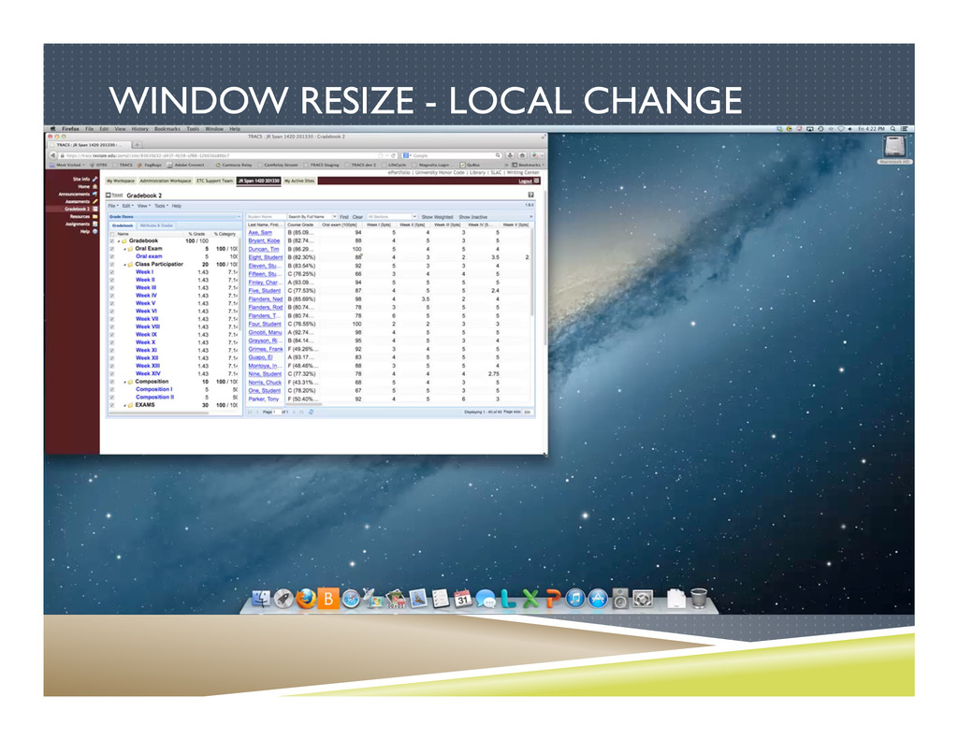958x740 pixels.
Task: Launch PowerPoint orange P icon
Action: 553,599
